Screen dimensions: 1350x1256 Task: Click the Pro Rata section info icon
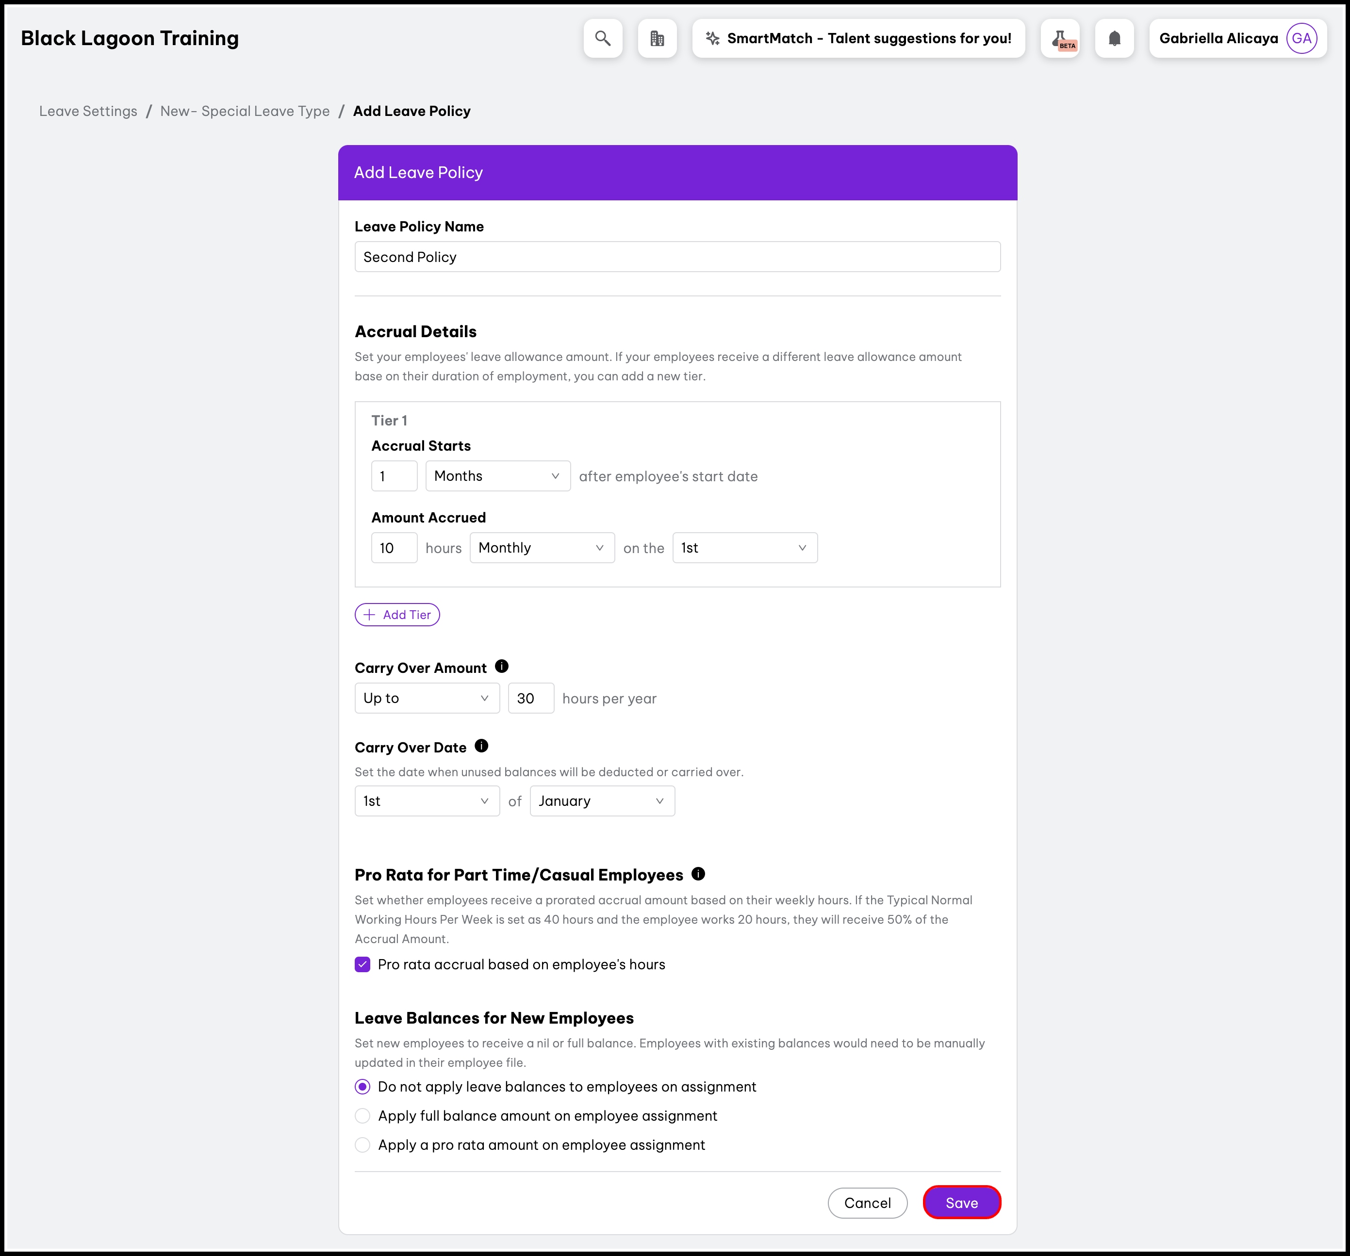click(698, 875)
